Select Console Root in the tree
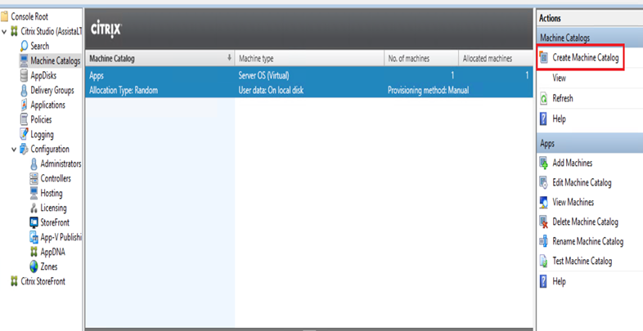The width and height of the screenshot is (643, 331). click(x=29, y=17)
